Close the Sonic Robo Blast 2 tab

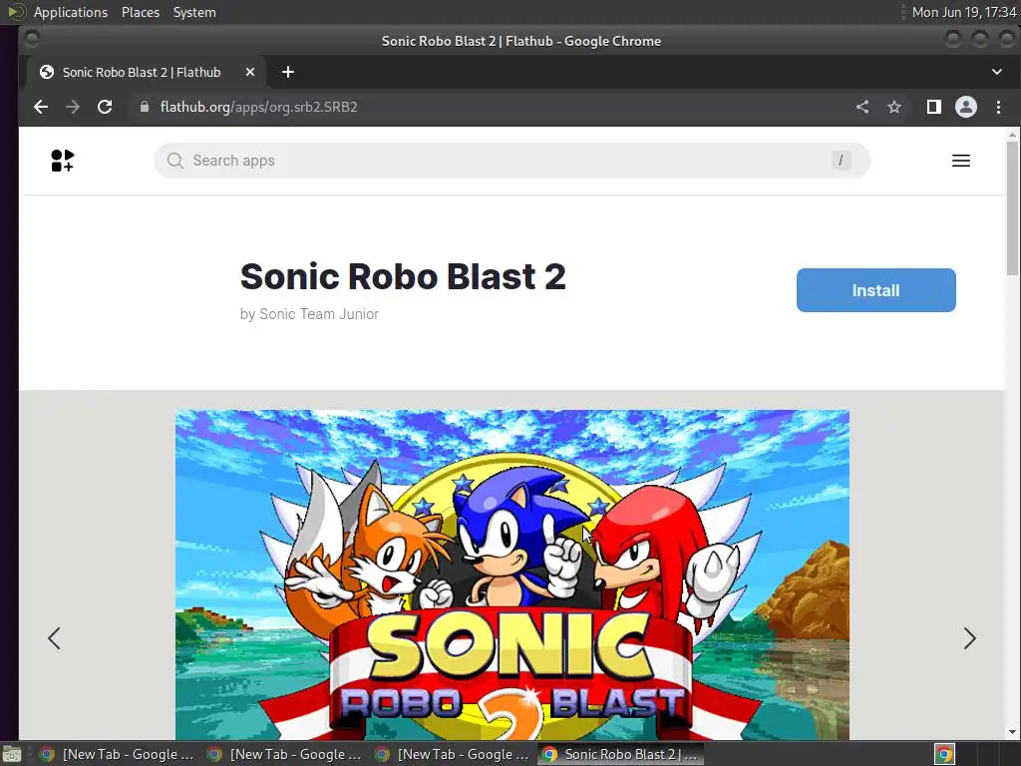click(250, 72)
